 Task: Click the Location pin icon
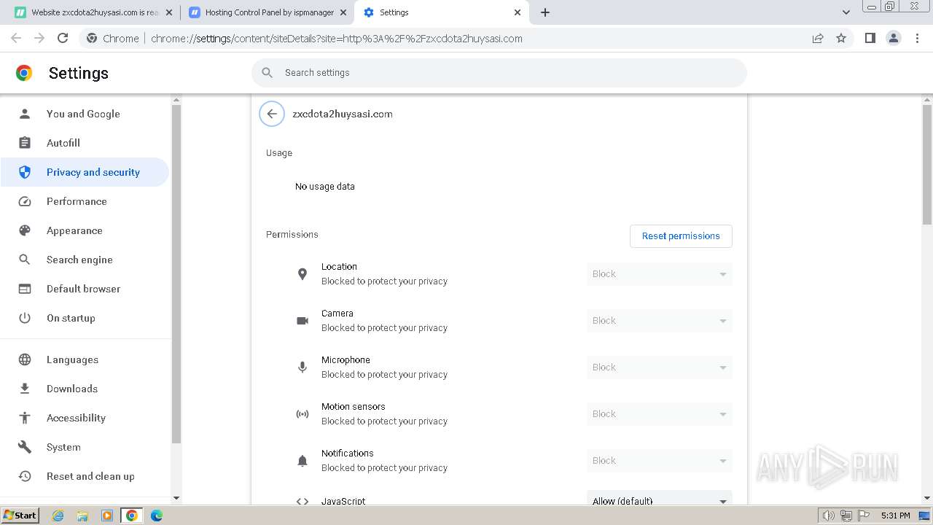pos(302,274)
